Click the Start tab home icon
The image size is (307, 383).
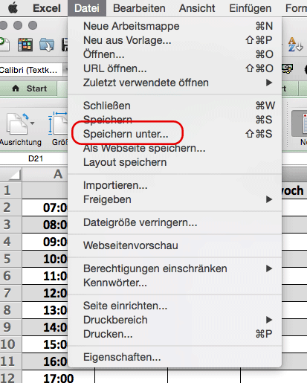coord(16,88)
